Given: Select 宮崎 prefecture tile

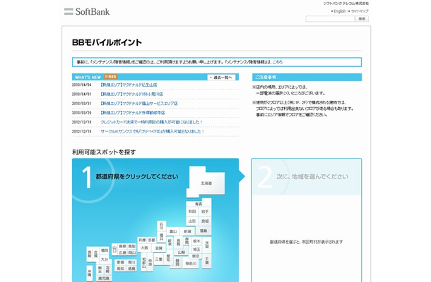Looking at the screenshot, I should click(107, 269).
